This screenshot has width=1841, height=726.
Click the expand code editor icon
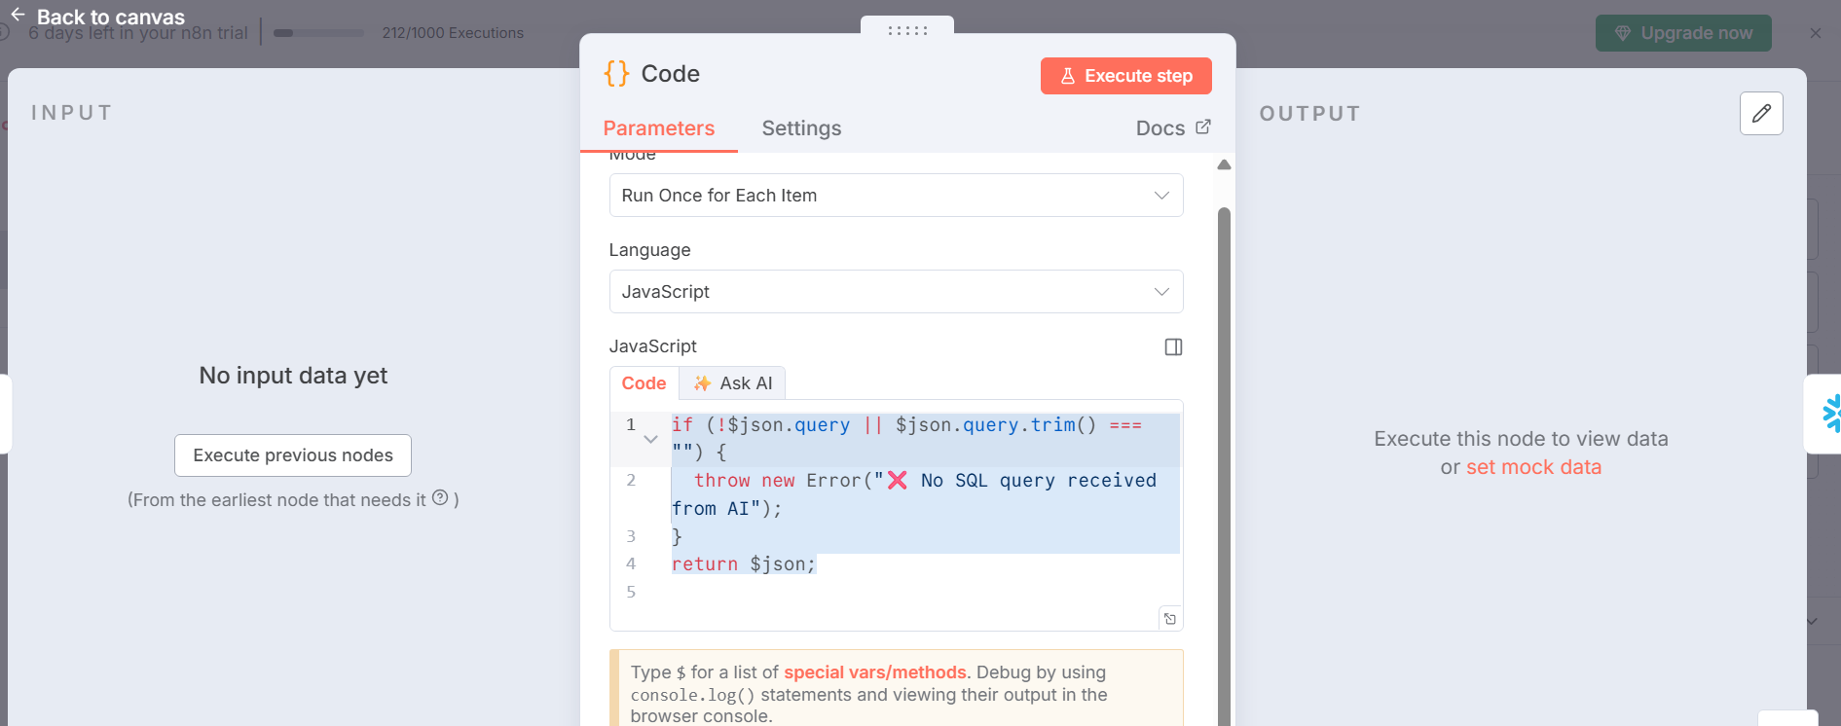point(1170,619)
